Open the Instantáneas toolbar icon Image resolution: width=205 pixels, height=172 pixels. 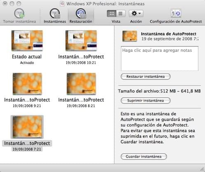point(55,13)
